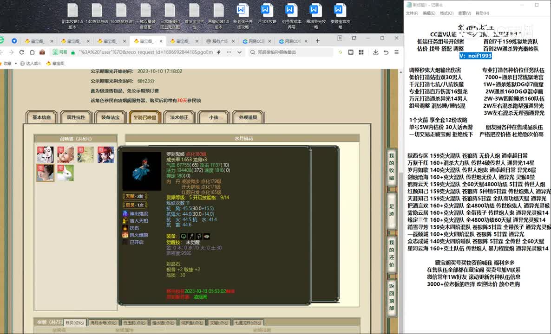Open the browser hamburger menu
The image size is (551, 334).
[x=396, y=52]
